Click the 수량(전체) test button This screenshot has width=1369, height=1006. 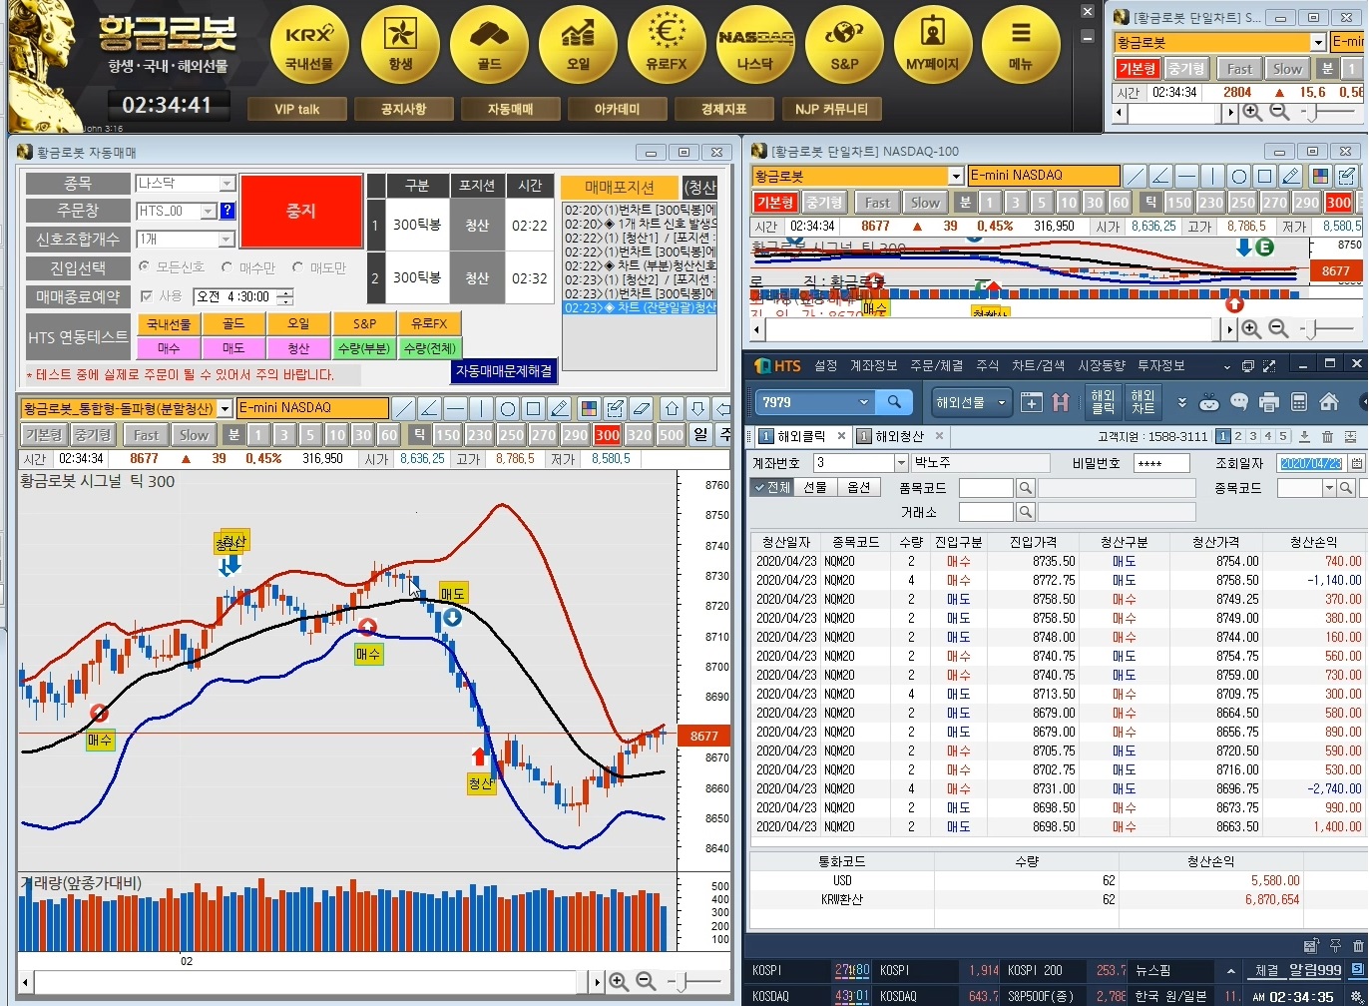click(x=429, y=348)
